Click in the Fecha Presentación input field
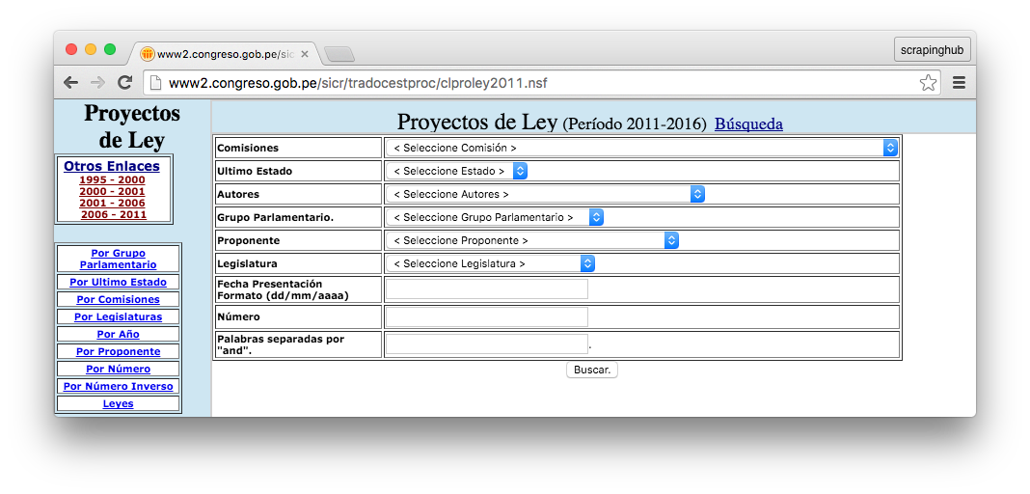Screen dimensions: 1030x494 point(486,289)
